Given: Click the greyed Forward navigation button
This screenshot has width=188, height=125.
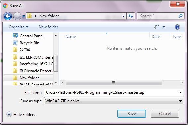Looking at the screenshot, I should 17,16.
